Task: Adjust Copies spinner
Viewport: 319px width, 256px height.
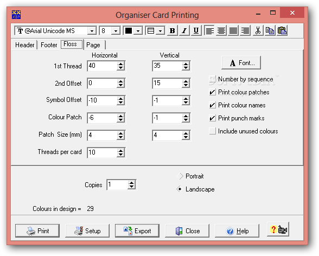Action: click(132, 185)
